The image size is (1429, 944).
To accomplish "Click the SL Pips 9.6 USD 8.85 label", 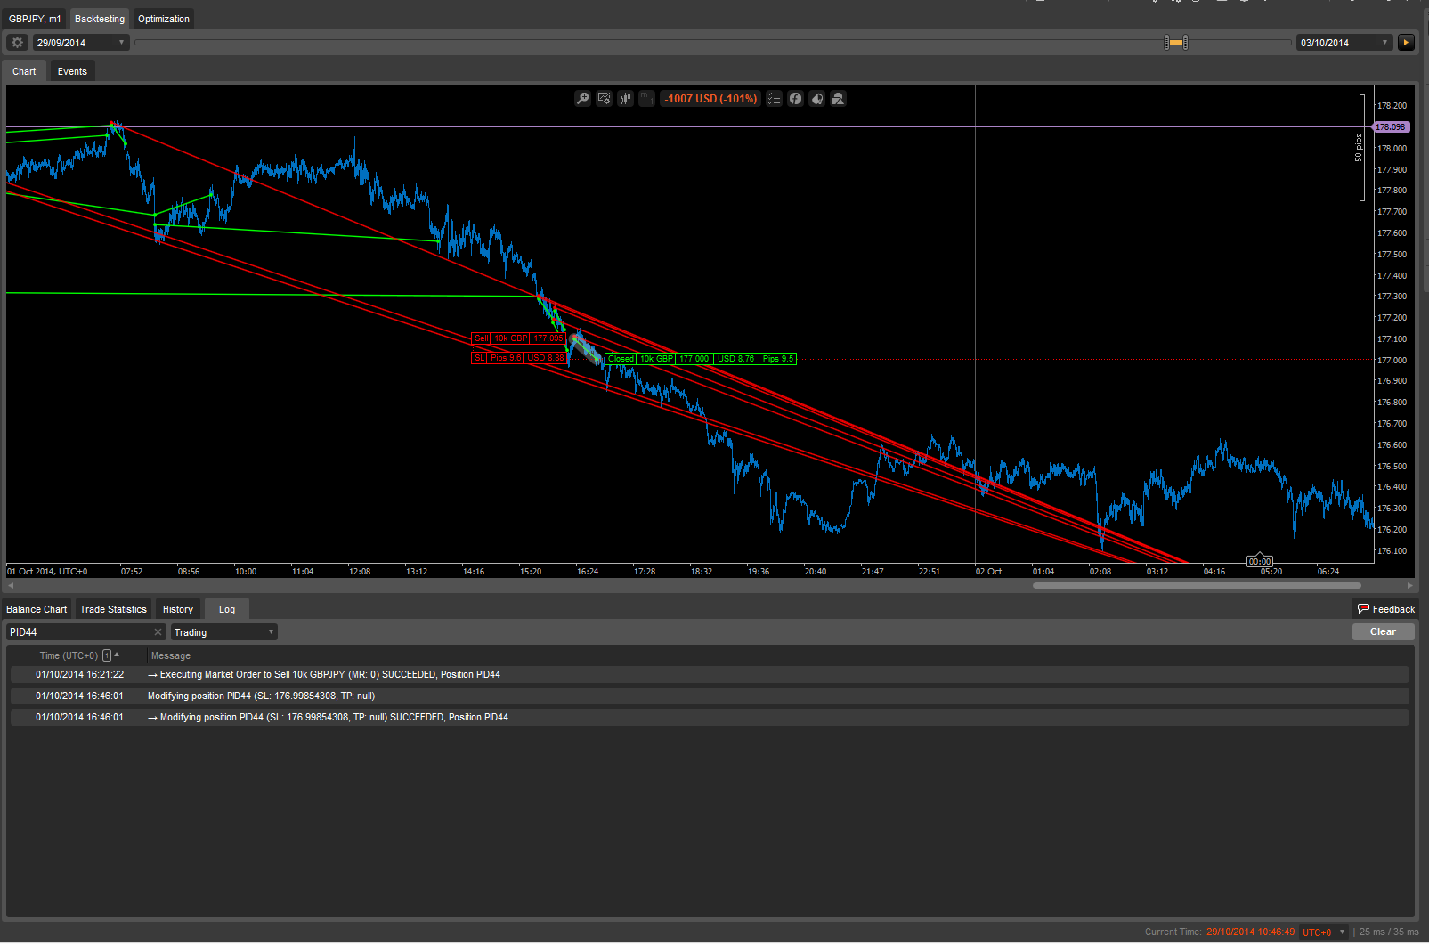I will tap(519, 358).
